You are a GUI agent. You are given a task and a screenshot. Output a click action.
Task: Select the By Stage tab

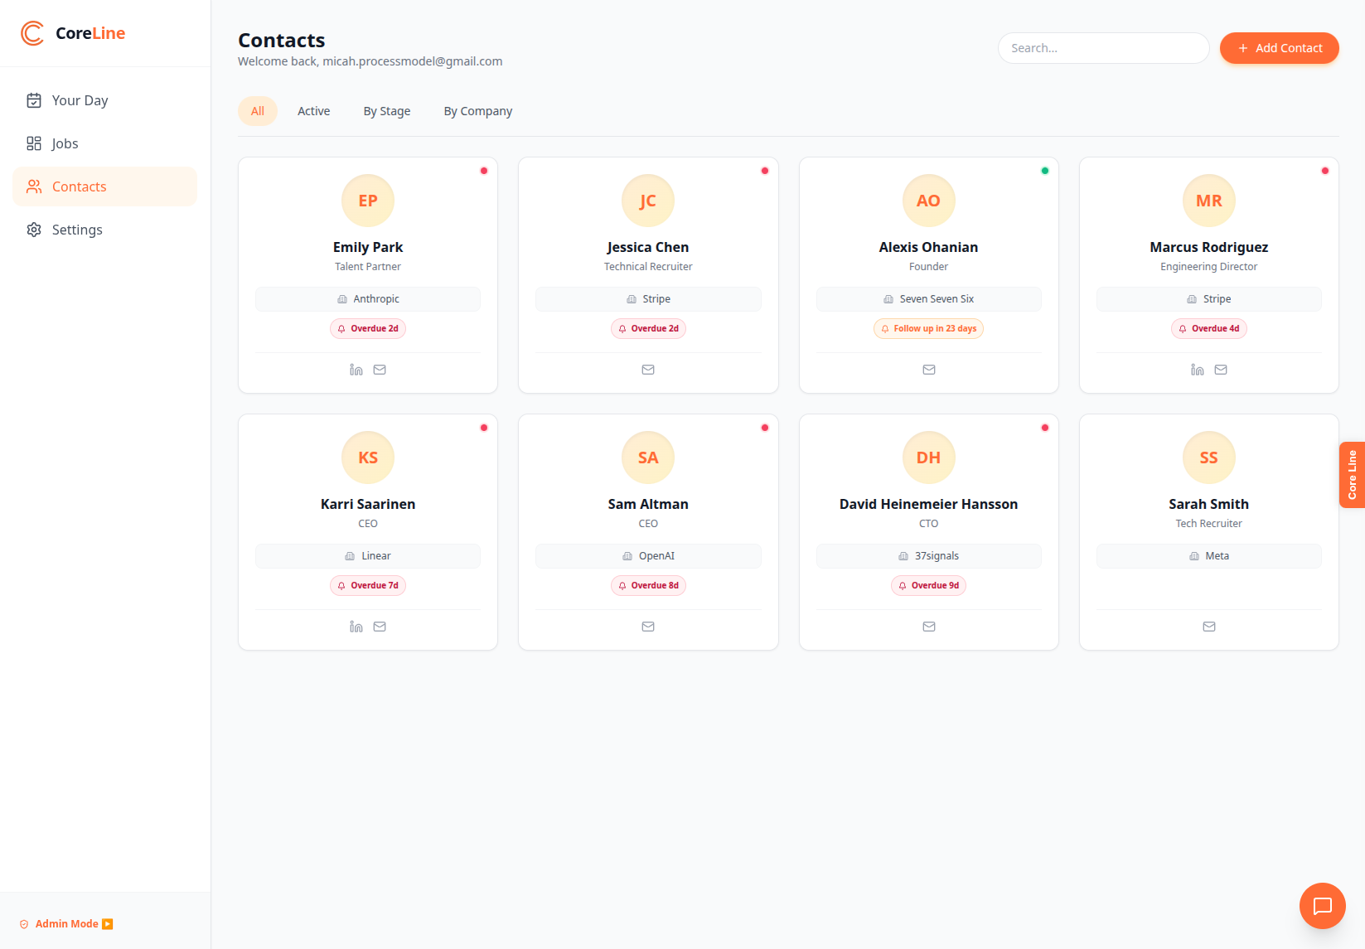pos(387,111)
